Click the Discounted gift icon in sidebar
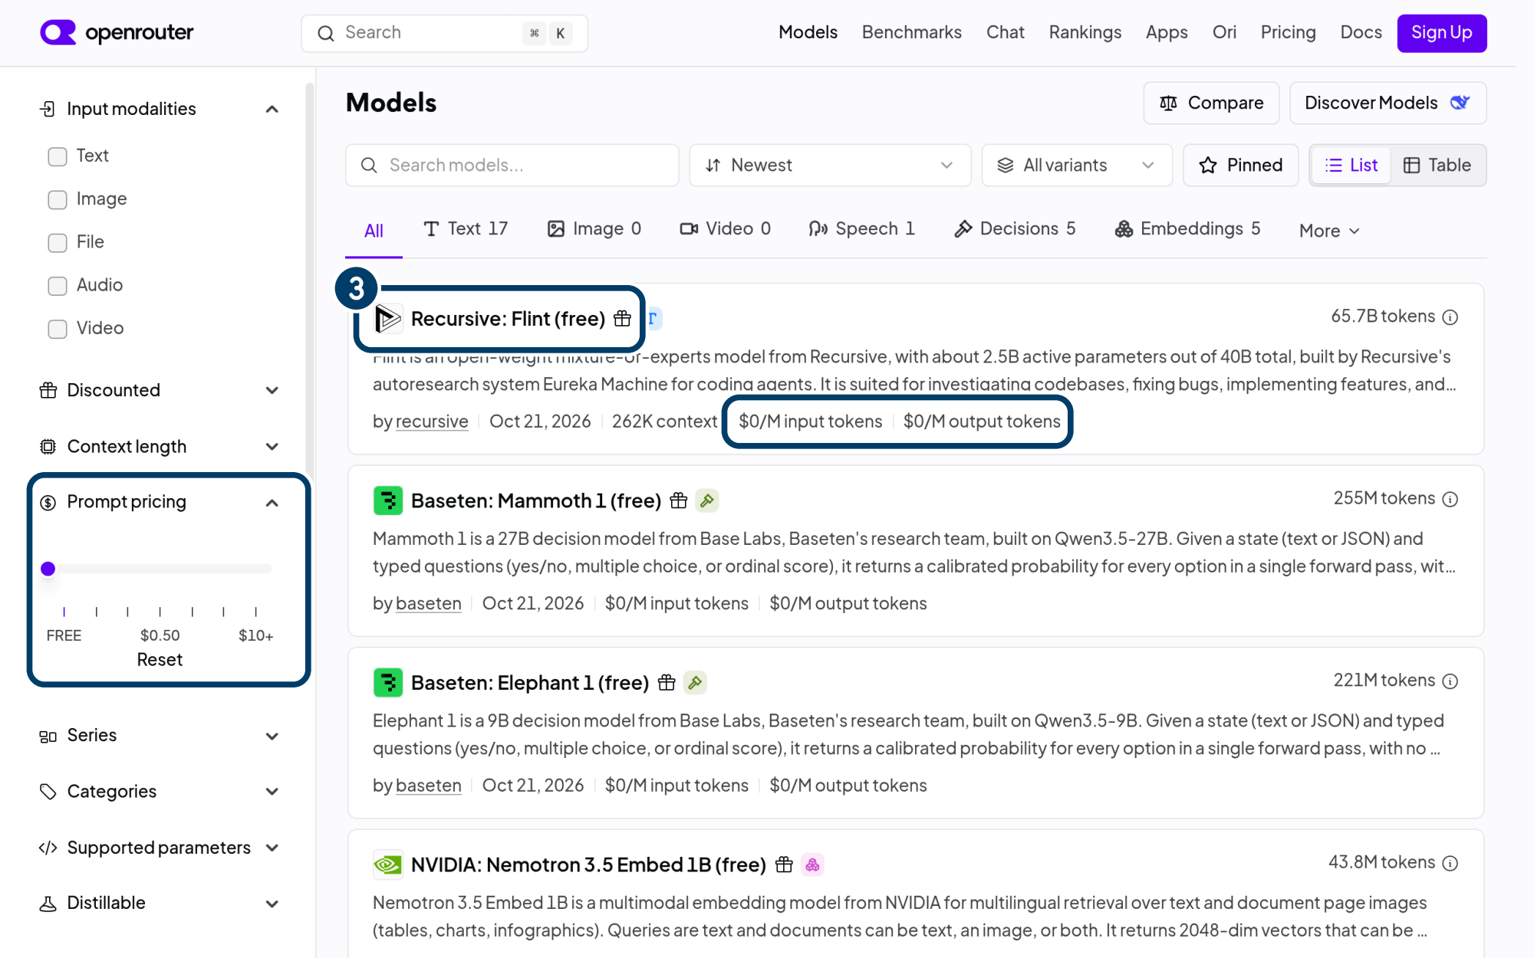This screenshot has height=958, width=1534. 48,390
